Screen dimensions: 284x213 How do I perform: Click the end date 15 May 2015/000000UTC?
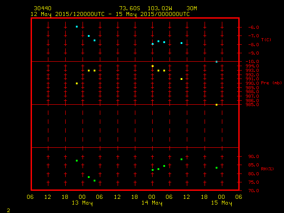tap(153, 14)
